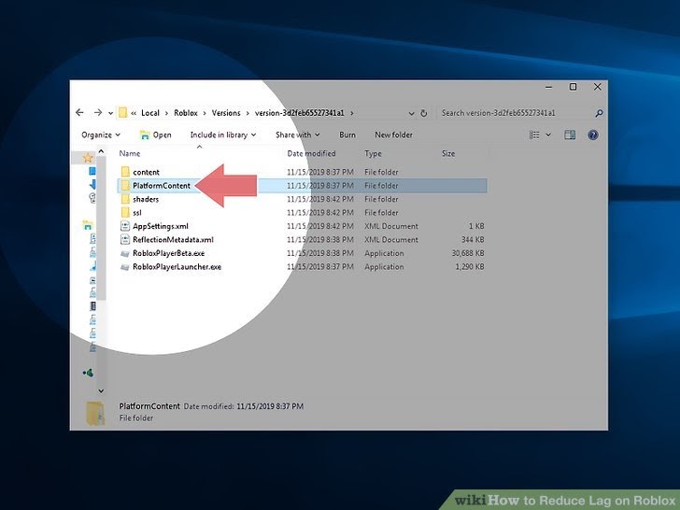Sort by the Size column header
Screen dimensions: 680x510
point(448,153)
